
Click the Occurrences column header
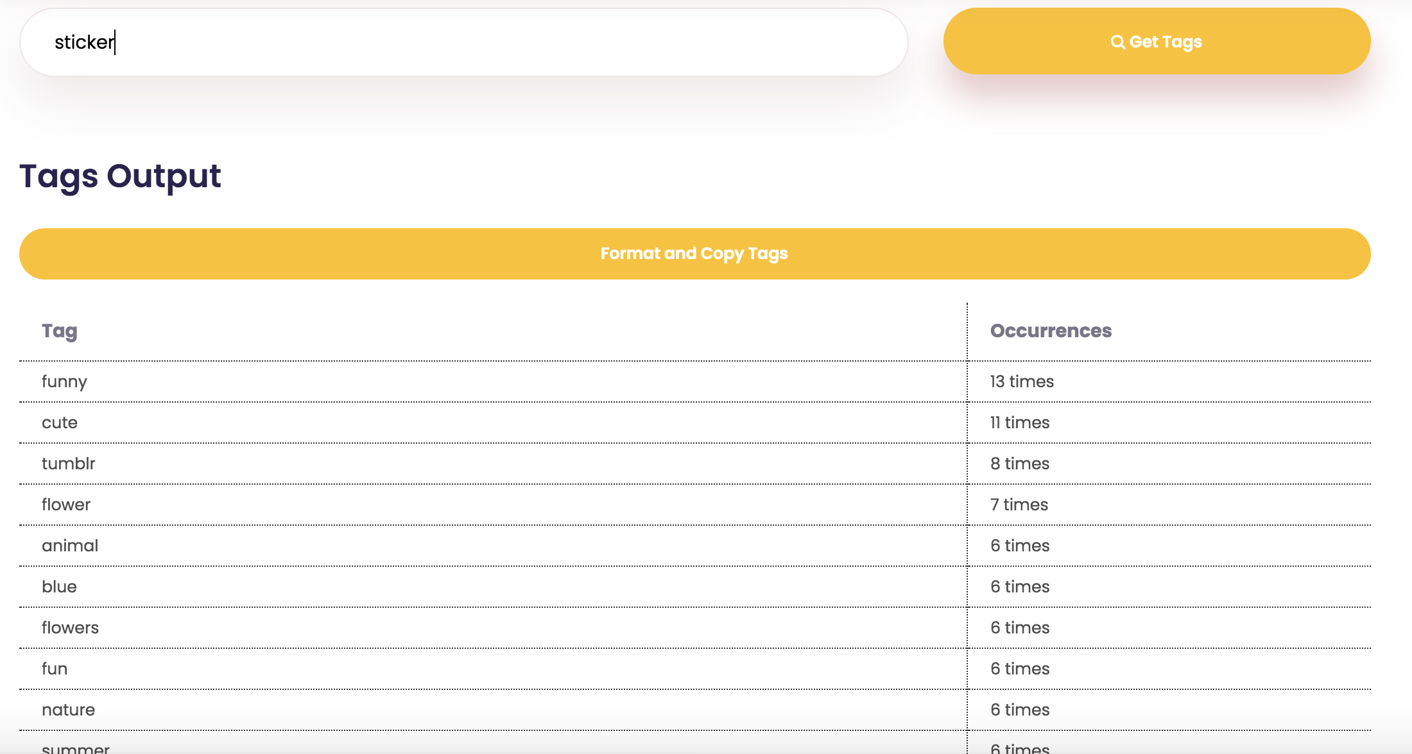click(1051, 331)
